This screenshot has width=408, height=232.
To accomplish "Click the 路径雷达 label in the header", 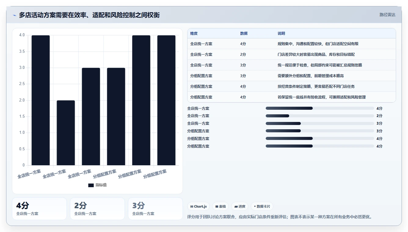I will tap(387, 15).
